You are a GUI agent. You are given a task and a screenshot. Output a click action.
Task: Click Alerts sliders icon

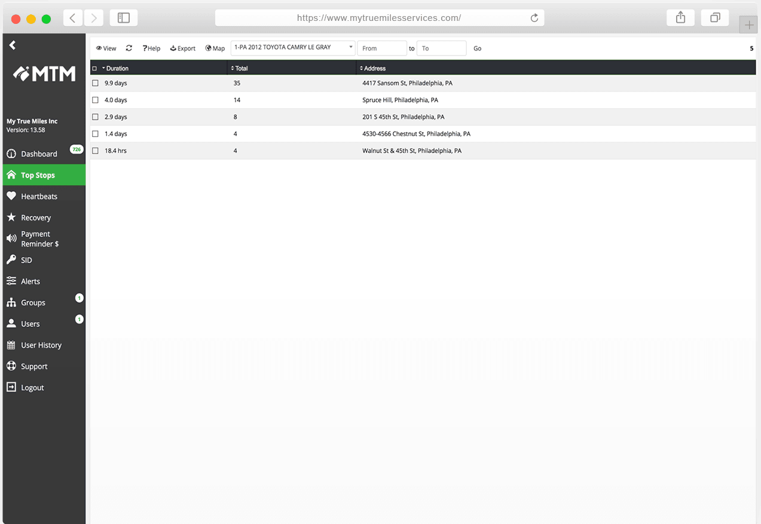[11, 281]
